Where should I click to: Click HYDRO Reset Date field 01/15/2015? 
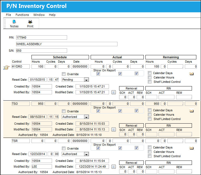click(x=38, y=80)
